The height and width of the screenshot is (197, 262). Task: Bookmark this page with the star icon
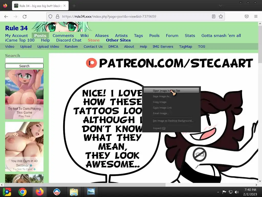[x=221, y=16]
